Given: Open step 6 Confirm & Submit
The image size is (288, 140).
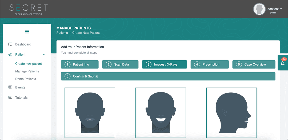Looking at the screenshot, I should 168,76.
